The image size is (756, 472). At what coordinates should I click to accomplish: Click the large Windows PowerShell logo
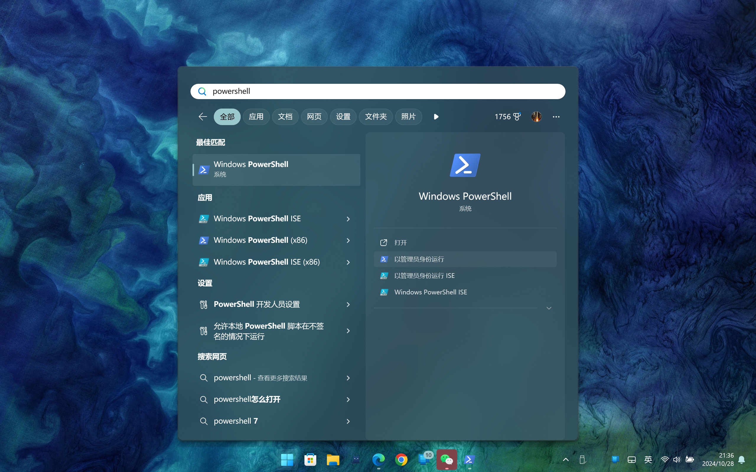point(465,165)
